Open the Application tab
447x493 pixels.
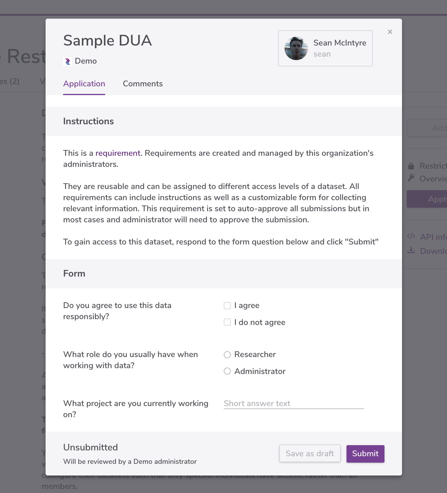pos(84,84)
